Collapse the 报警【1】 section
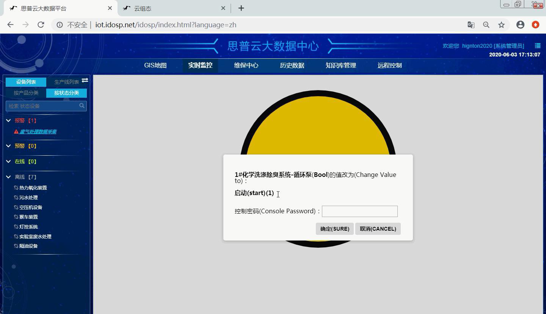The height and width of the screenshot is (314, 546). pyautogui.click(x=8, y=120)
